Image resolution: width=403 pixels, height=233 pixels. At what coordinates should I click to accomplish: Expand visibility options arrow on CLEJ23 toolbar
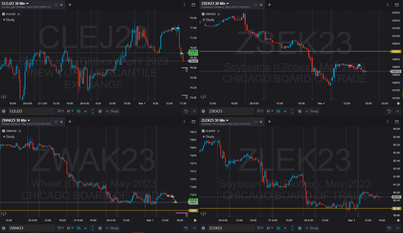85,111
